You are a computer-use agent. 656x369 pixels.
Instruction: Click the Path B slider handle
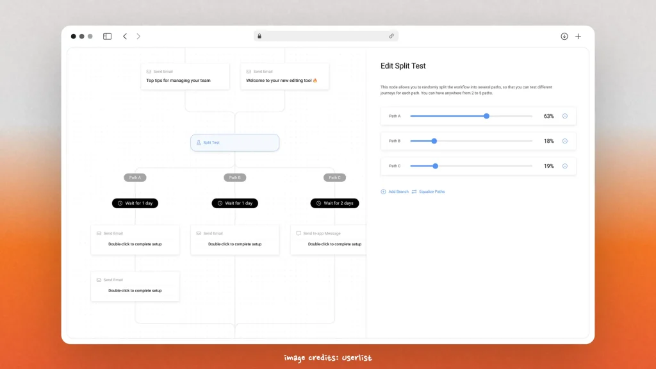pyautogui.click(x=434, y=141)
